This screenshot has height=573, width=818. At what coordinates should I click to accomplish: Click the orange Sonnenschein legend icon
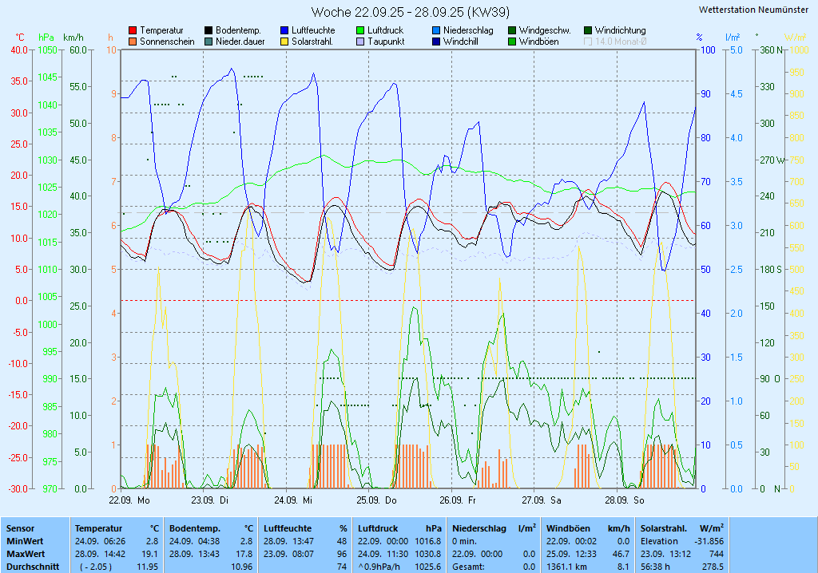coord(133,41)
